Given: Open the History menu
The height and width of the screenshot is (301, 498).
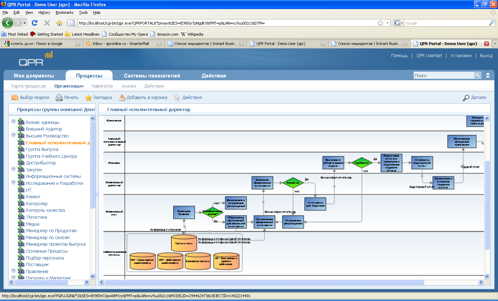Looking at the screenshot, I should [44, 12].
